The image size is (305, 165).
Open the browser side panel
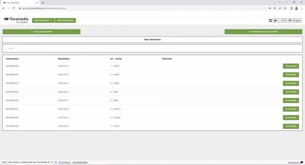tap(291, 8)
